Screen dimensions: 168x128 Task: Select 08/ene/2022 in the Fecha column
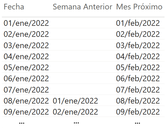tap(26, 101)
